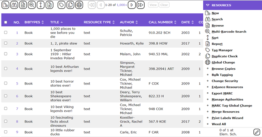Sort by Bibtypes column
Screen dimensions: 262x137
click(x=34, y=22)
